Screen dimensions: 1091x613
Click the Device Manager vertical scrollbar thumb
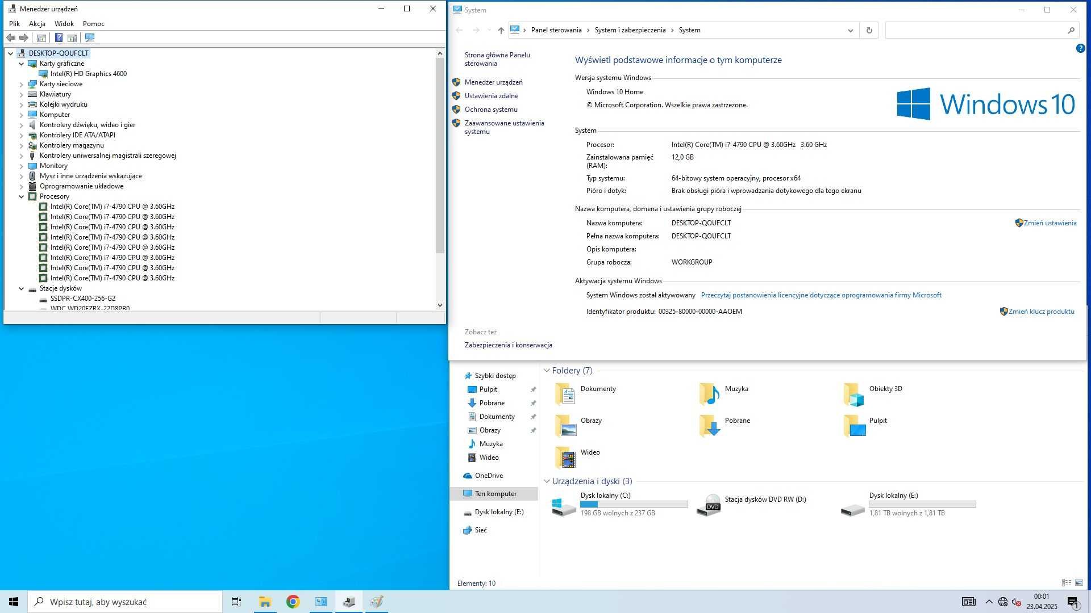440,155
